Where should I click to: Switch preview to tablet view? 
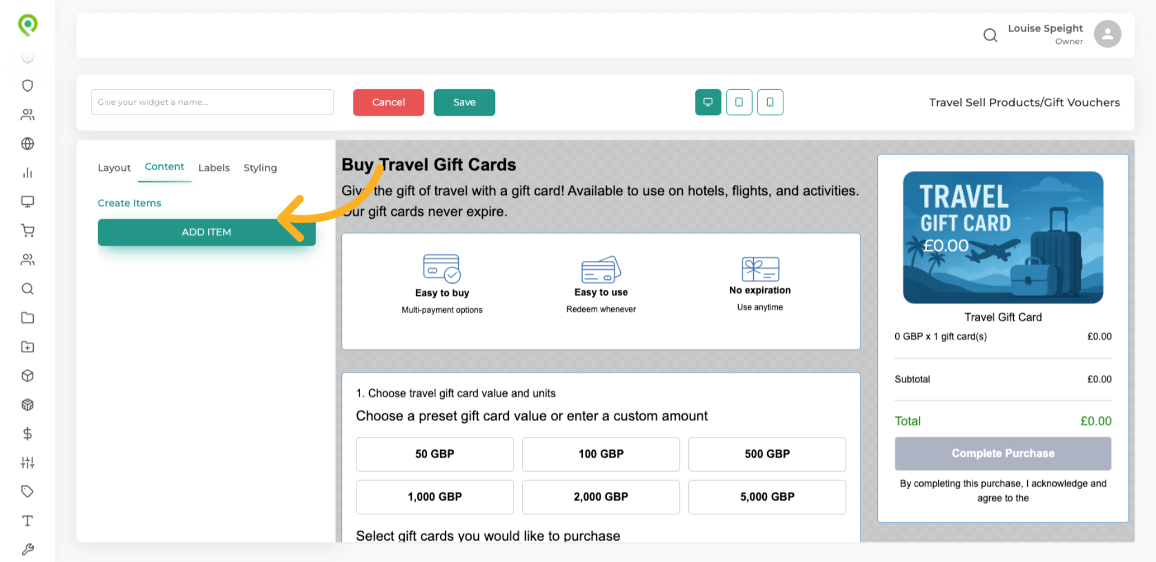coord(739,102)
